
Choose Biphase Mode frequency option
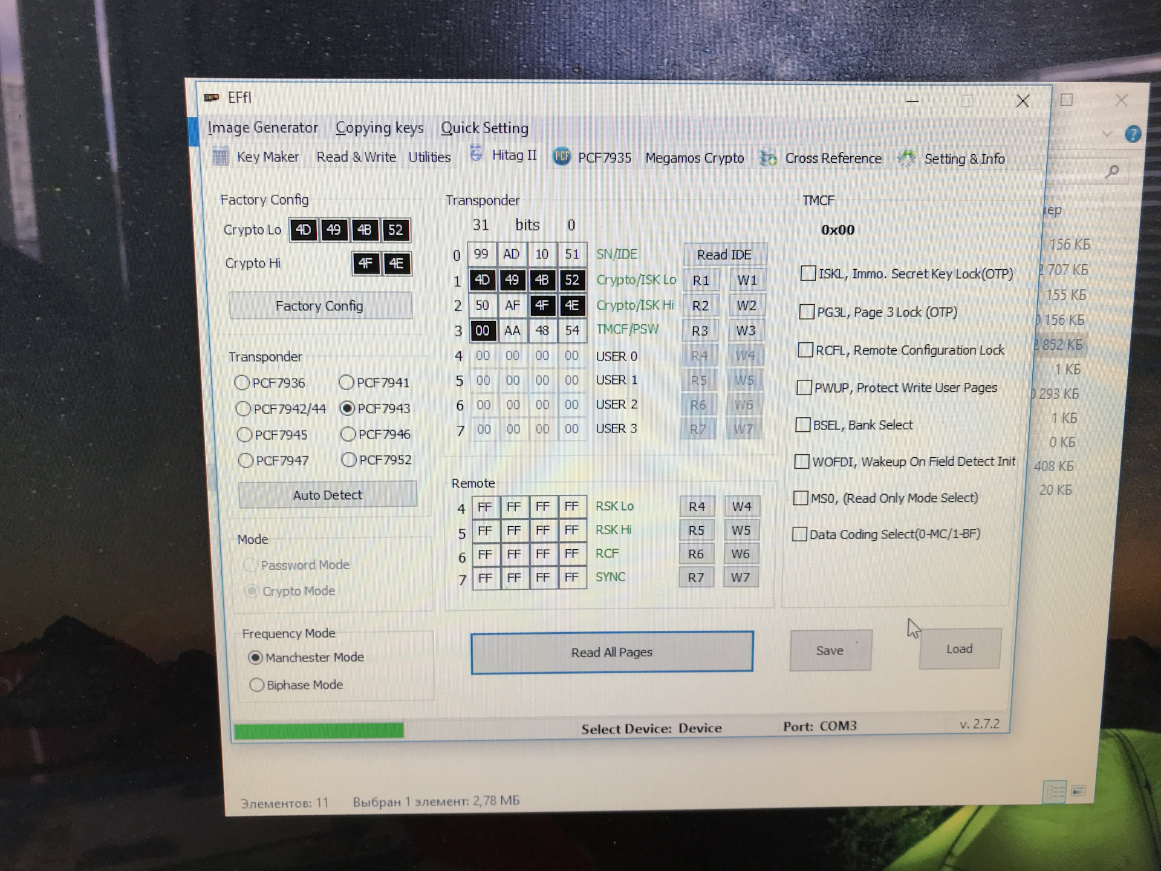pyautogui.click(x=257, y=685)
